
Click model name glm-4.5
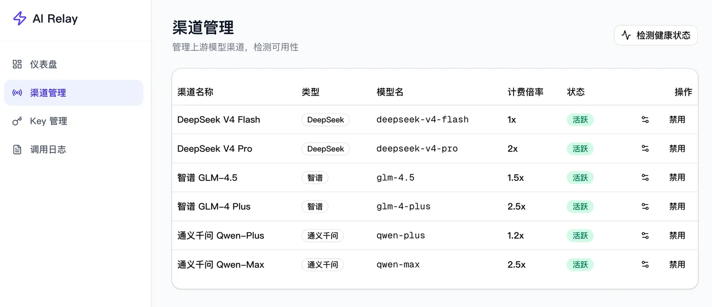pyautogui.click(x=396, y=177)
